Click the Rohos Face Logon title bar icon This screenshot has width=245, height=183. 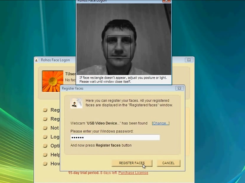pos(37,60)
